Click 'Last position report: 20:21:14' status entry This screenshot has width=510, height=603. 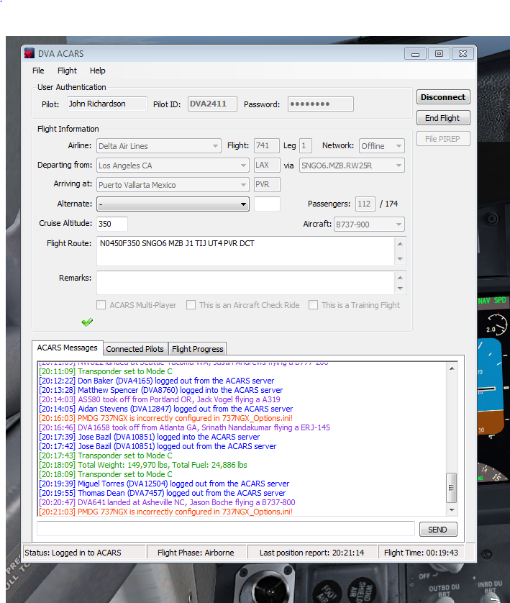[311, 553]
